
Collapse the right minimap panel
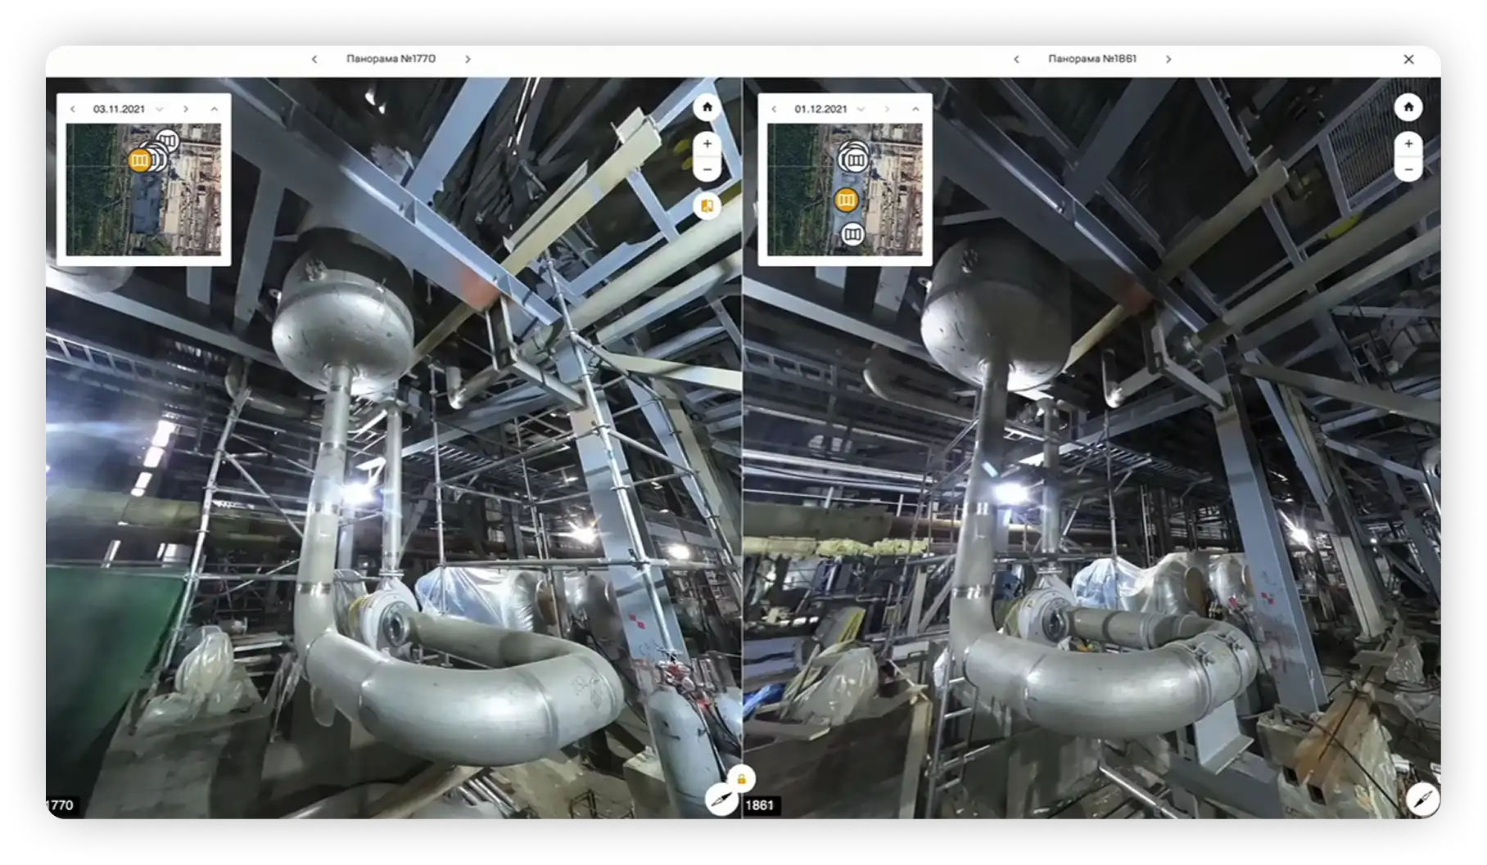click(x=915, y=109)
